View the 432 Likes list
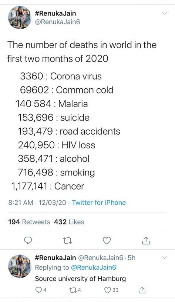Viewport: 175px width, 302px height. point(69,222)
